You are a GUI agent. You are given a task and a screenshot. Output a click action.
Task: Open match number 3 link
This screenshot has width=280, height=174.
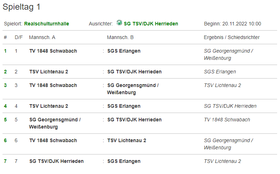click(5, 85)
